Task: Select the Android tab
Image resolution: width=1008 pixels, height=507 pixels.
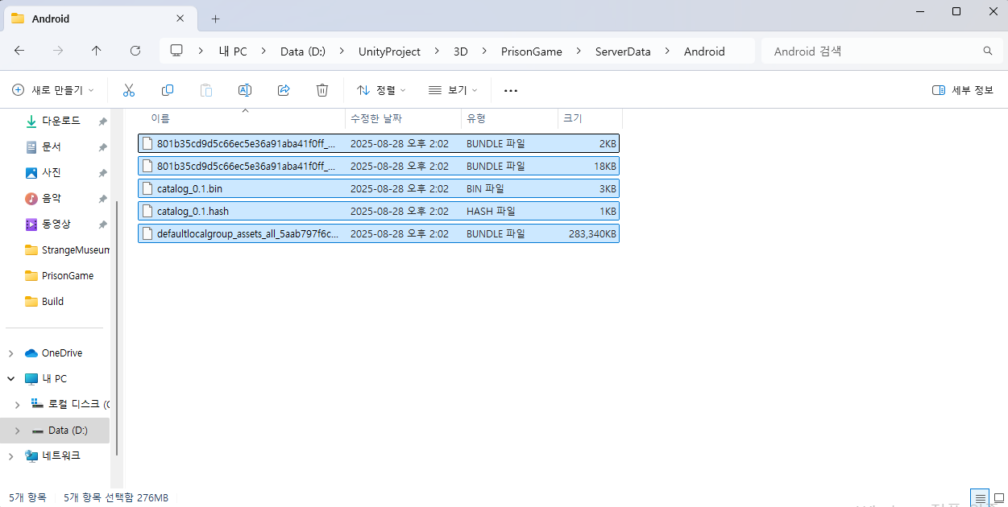Action: click(x=99, y=19)
